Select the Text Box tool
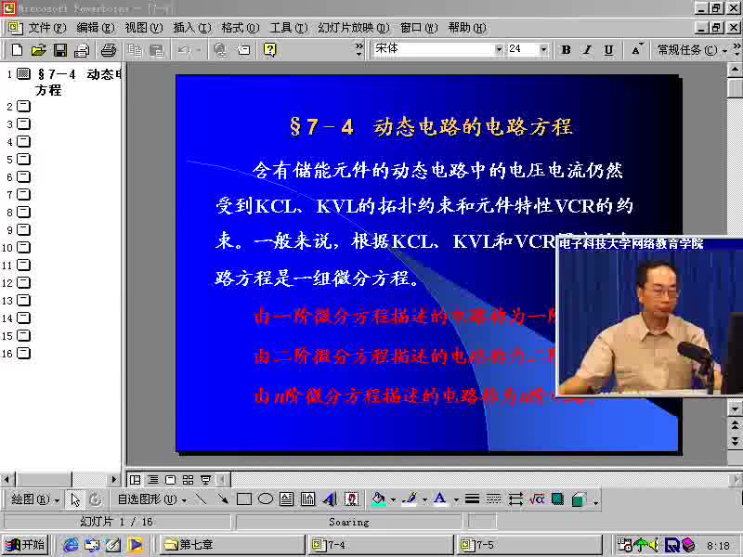Viewport: 743px width, 557px height. [287, 499]
